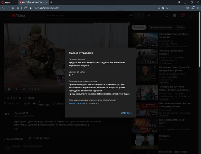
Task: Dislike the video НЕ НРАВИТСЯ
Action: [41, 104]
